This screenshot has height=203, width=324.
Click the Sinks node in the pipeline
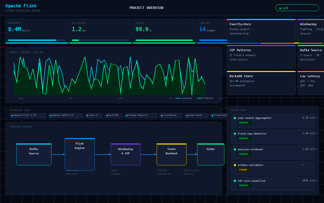(x=211, y=154)
